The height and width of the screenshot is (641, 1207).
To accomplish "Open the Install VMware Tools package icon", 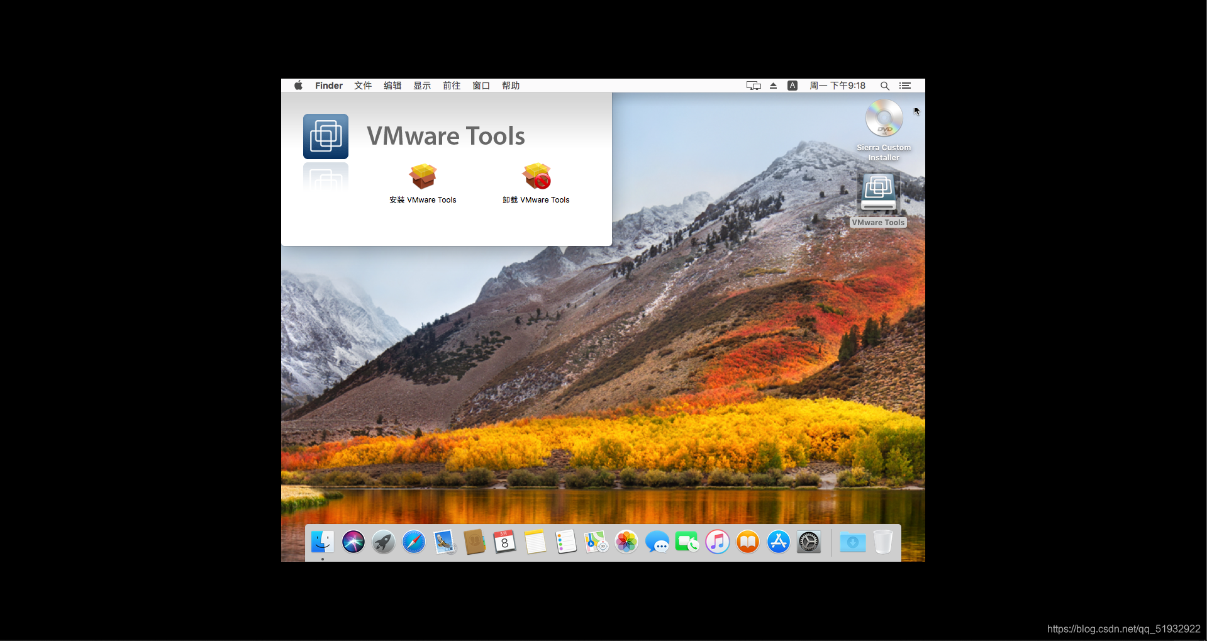I will [423, 176].
